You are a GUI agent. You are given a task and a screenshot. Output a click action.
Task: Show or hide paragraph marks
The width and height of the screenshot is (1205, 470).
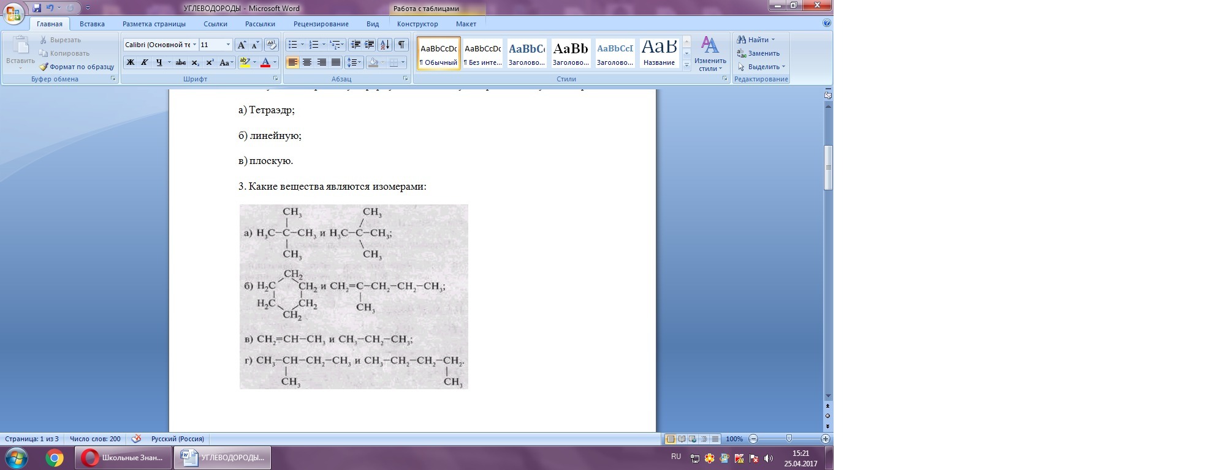[x=401, y=45]
